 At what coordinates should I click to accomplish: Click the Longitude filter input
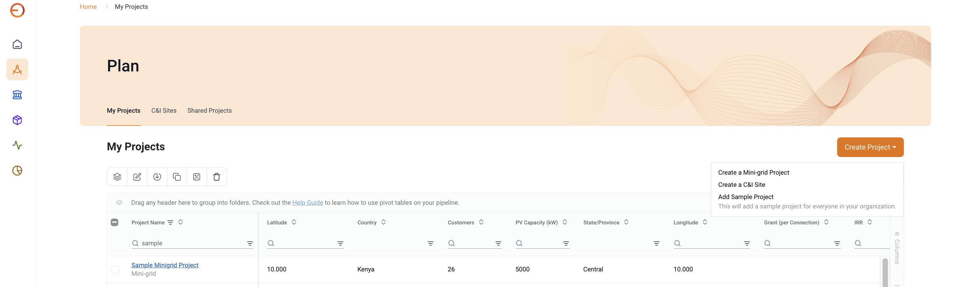coord(711,243)
